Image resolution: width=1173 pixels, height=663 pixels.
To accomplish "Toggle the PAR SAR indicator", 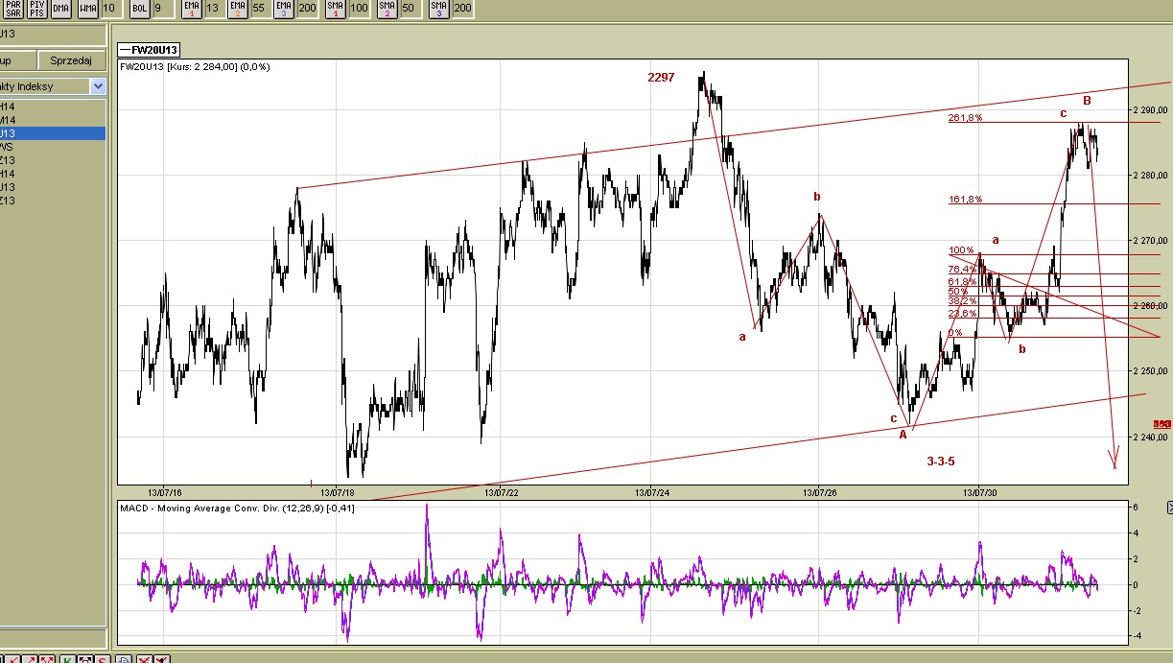I will (13, 8).
